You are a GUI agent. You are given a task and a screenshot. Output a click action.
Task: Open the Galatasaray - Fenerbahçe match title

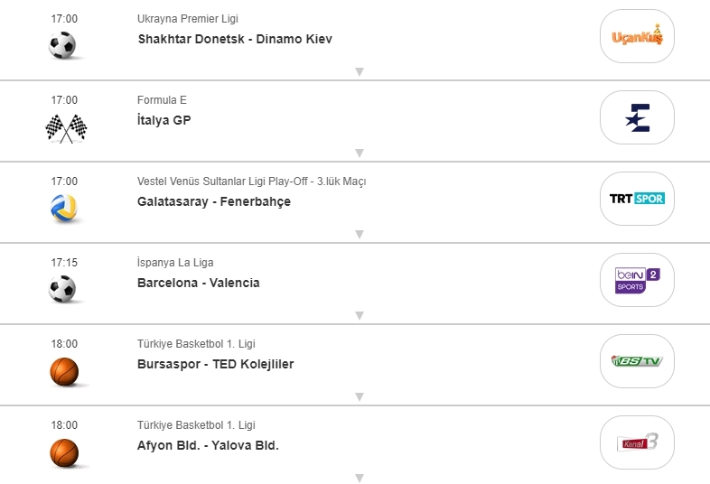pos(214,201)
